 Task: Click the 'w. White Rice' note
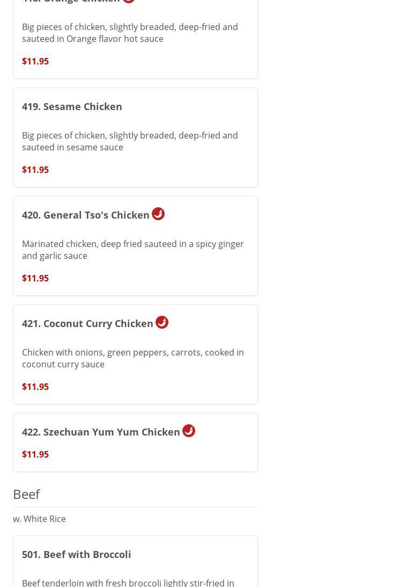[39, 519]
